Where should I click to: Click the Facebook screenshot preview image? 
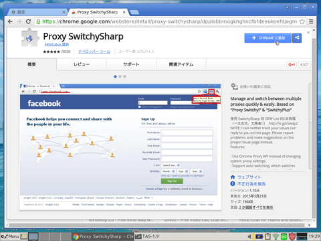[x=120, y=147]
